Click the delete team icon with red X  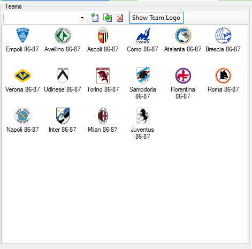120,18
